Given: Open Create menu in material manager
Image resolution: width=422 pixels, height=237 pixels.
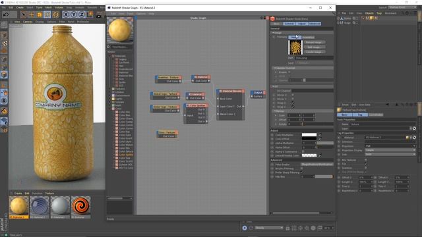Looking at the screenshot, I should coord(18,193).
